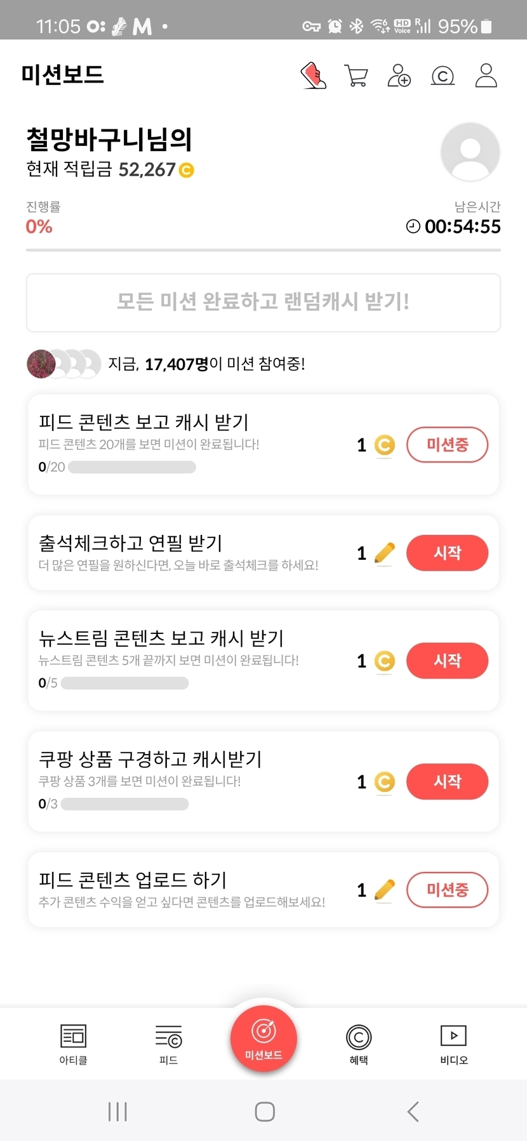527x1141 pixels.
Task: Start the Coupang product browsing mission
Action: point(447,781)
